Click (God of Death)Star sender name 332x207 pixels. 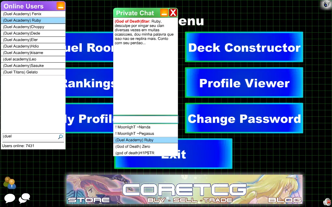click(x=133, y=21)
